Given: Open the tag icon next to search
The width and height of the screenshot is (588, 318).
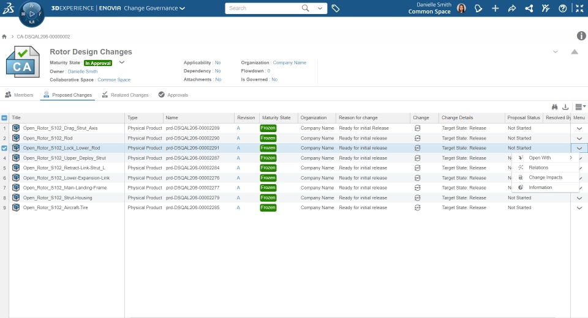Looking at the screenshot, I should [x=336, y=8].
